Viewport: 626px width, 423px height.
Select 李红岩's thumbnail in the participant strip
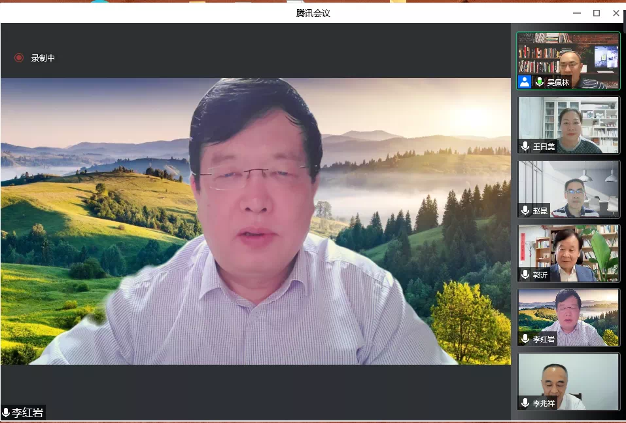pyautogui.click(x=568, y=317)
